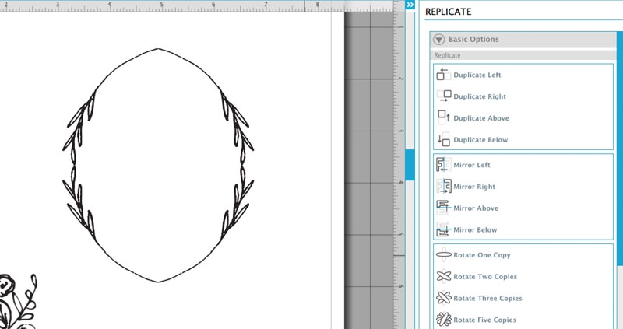Click the Mirror Above icon
Image resolution: width=623 pixels, height=329 pixels.
443,208
